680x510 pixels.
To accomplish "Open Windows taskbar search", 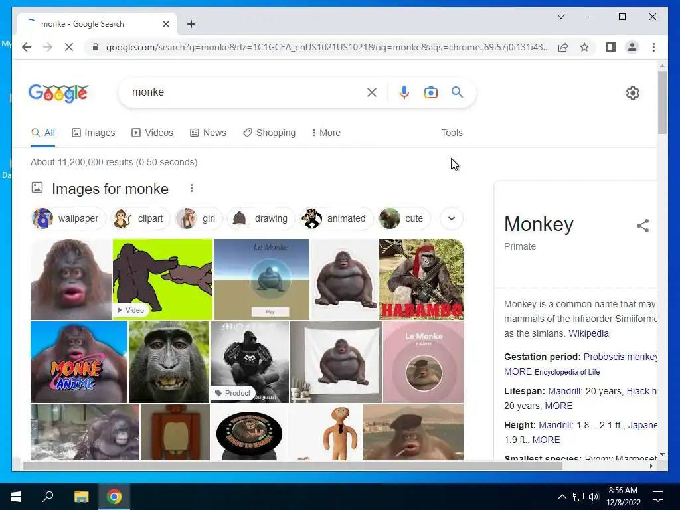I will pos(48,497).
